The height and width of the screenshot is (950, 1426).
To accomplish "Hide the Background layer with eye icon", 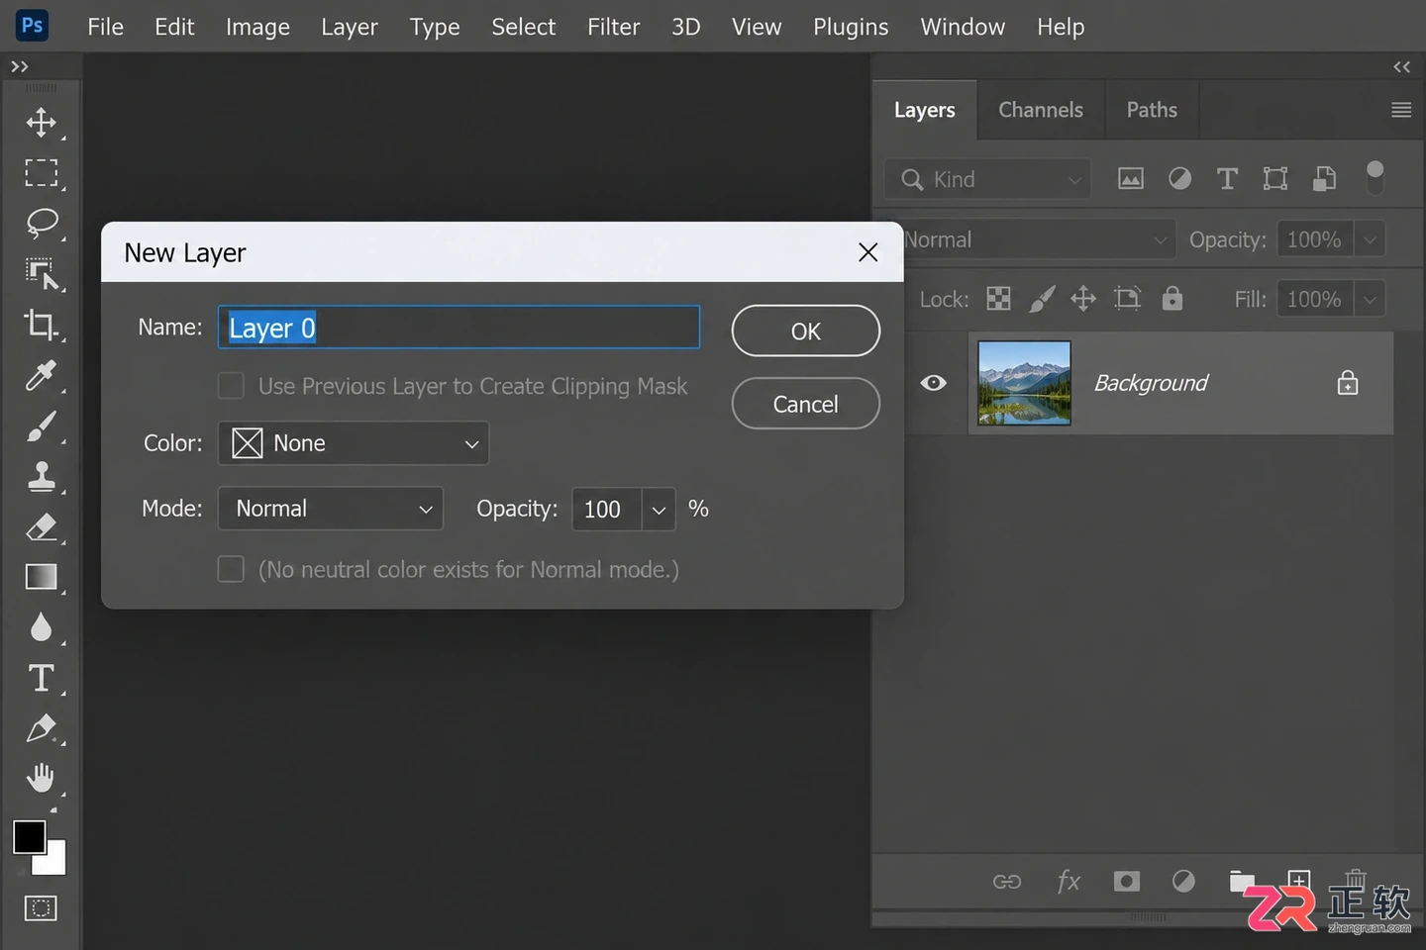I will [933, 383].
